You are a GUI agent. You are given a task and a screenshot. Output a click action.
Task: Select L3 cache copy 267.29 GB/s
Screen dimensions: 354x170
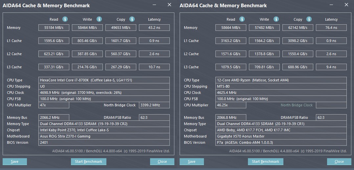[x=121, y=67]
